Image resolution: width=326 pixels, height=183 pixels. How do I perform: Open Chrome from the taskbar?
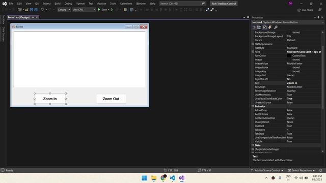click(163, 178)
